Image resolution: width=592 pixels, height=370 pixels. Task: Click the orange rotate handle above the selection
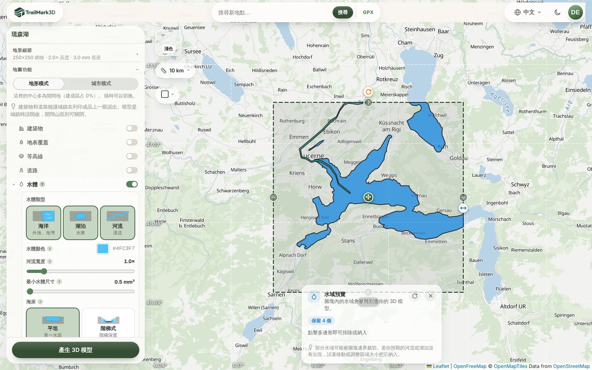point(368,92)
